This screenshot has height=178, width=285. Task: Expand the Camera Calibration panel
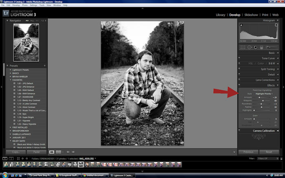(278, 130)
